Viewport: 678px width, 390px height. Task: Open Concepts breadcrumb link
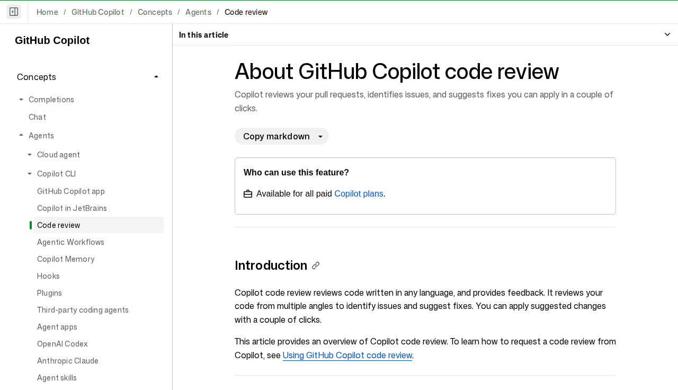tap(155, 12)
